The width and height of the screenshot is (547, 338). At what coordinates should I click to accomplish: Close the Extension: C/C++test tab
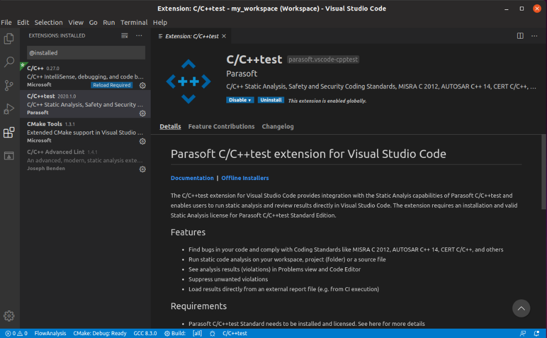pos(224,36)
